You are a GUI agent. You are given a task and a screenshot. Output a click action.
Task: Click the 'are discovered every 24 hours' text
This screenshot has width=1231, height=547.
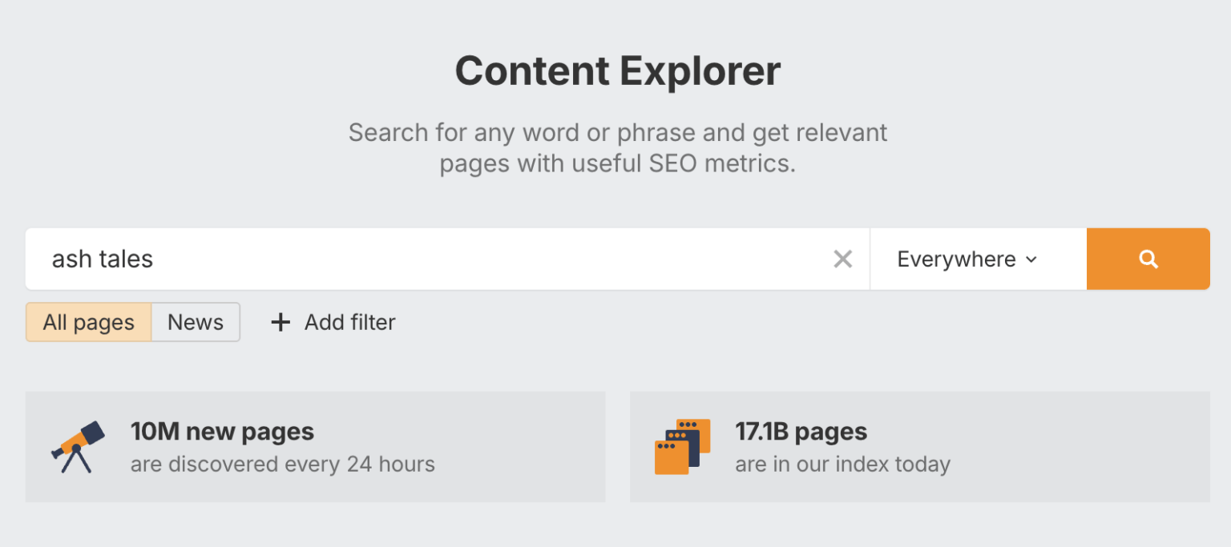282,465
